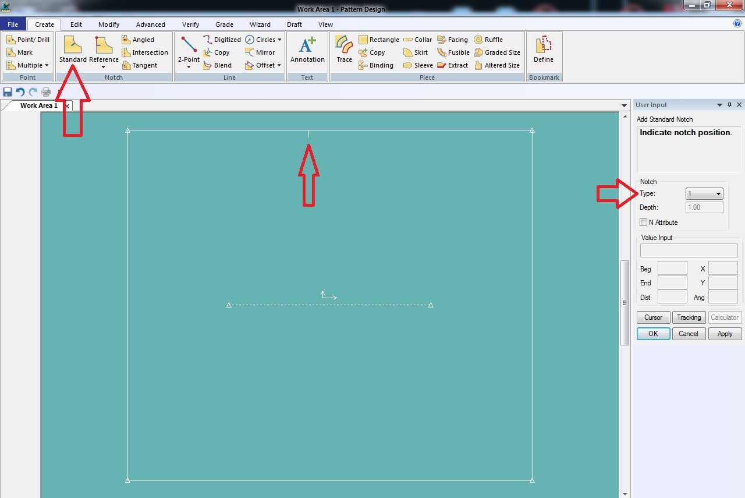This screenshot has height=498, width=745.
Task: Select the Graded Size tool
Action: 497,52
